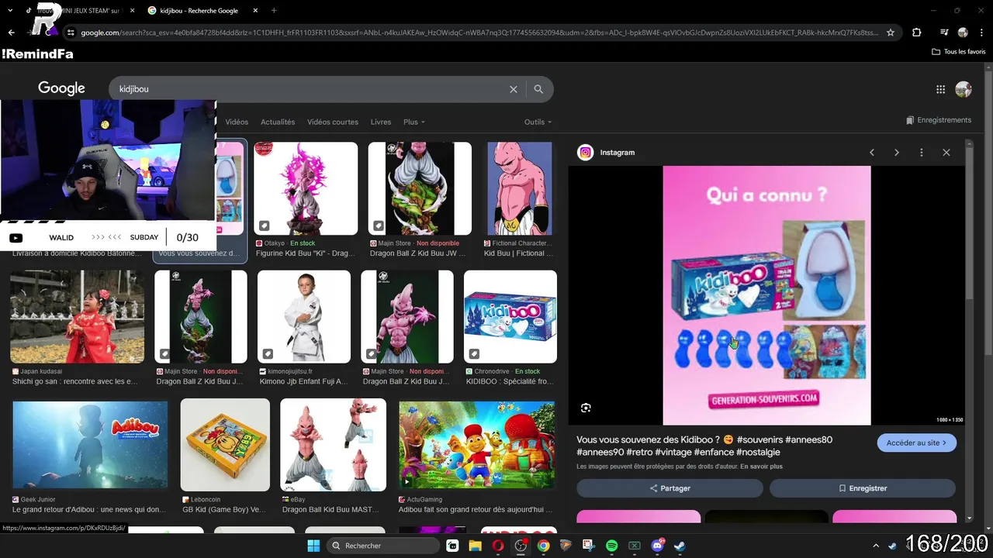This screenshot has height=558, width=993.
Task: Show next image in the preview panel
Action: pos(897,153)
